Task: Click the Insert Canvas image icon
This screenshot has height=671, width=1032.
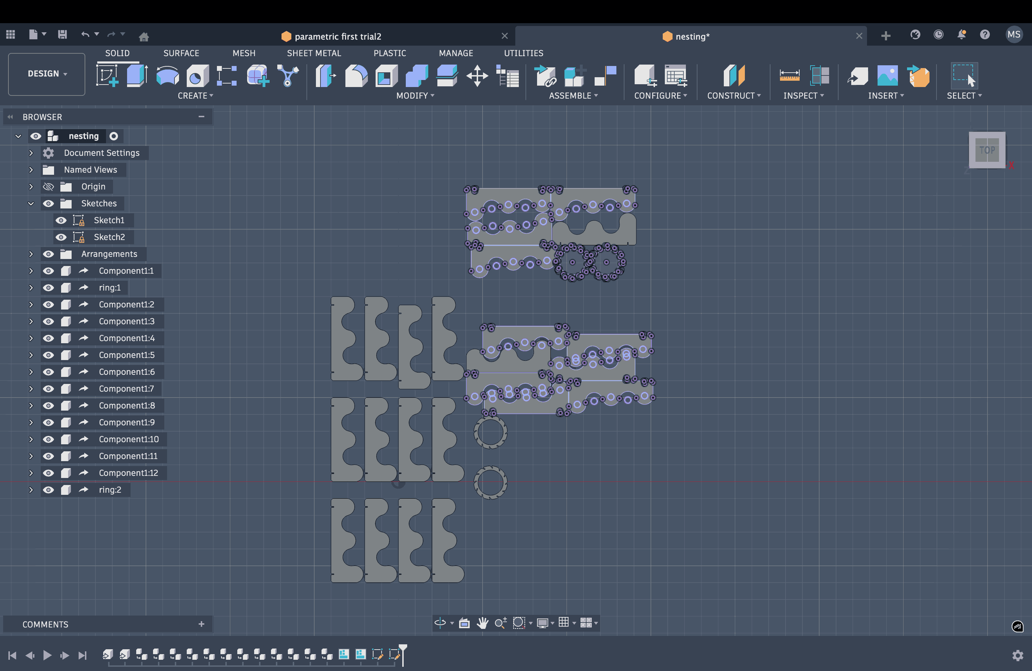Action: [x=887, y=76]
